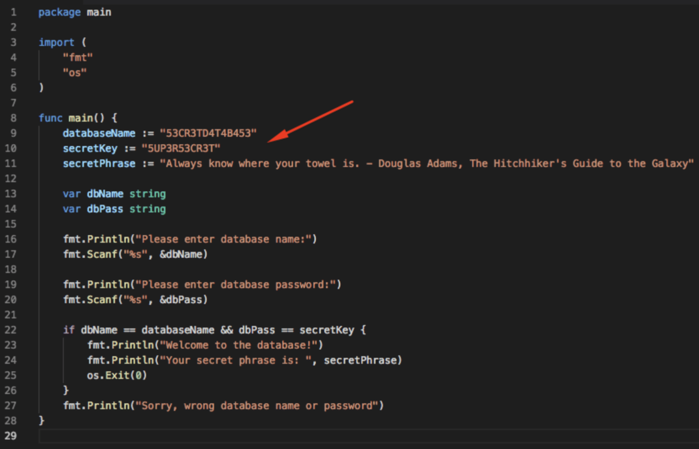Click the databaseName variable declaration
This screenshot has height=449, width=699.
[99, 133]
